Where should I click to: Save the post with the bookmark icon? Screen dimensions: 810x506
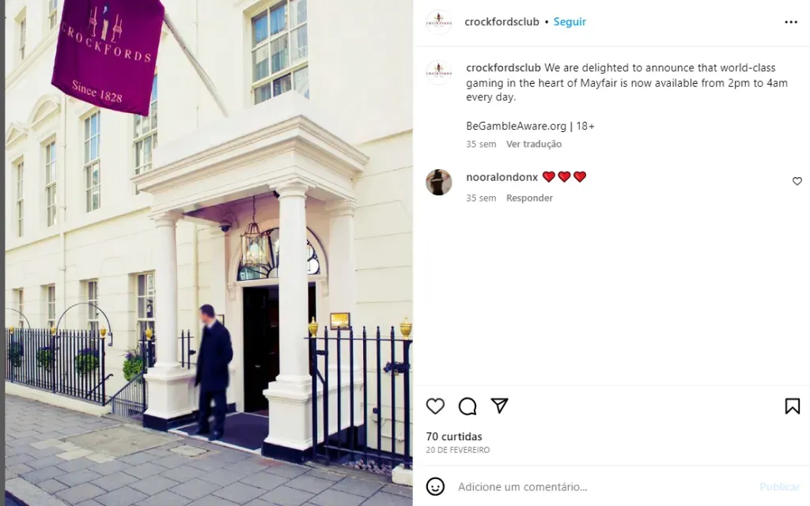[793, 406]
